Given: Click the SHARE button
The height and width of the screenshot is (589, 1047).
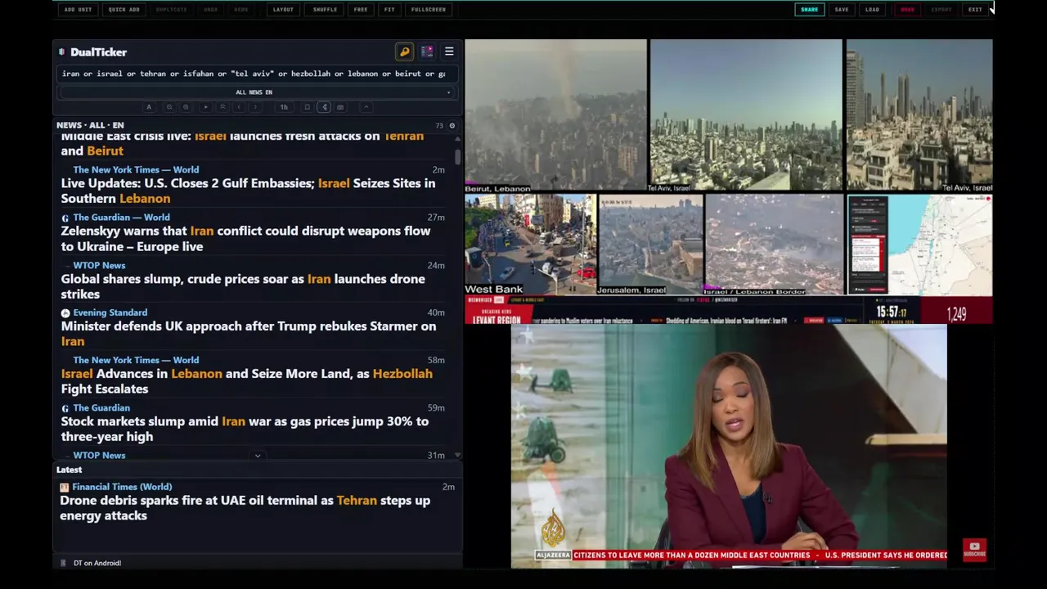Looking at the screenshot, I should pos(809,10).
